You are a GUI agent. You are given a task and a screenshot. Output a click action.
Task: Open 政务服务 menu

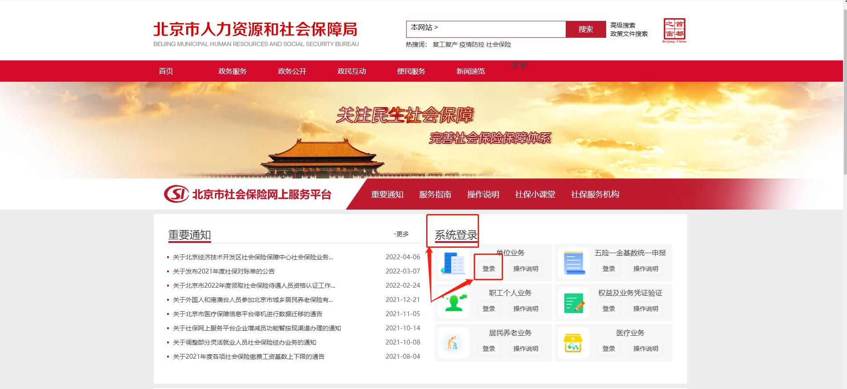click(232, 71)
